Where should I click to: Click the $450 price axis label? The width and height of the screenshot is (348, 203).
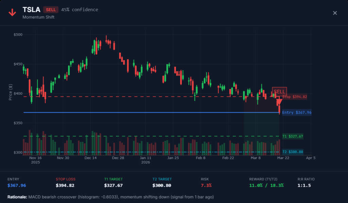point(18,64)
